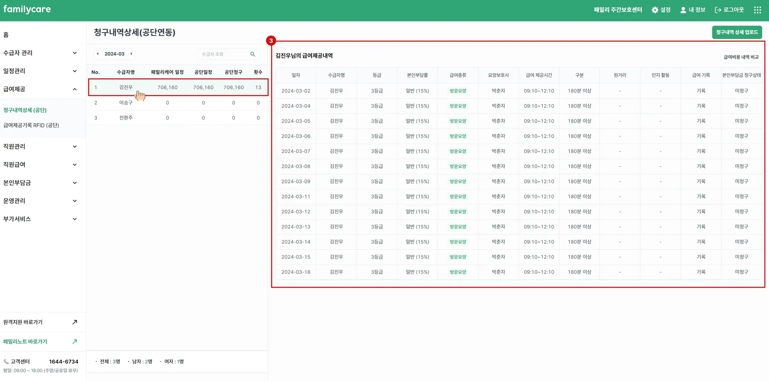
Task: Select 청구내역상세 (공단) menu item
Action: coord(25,110)
